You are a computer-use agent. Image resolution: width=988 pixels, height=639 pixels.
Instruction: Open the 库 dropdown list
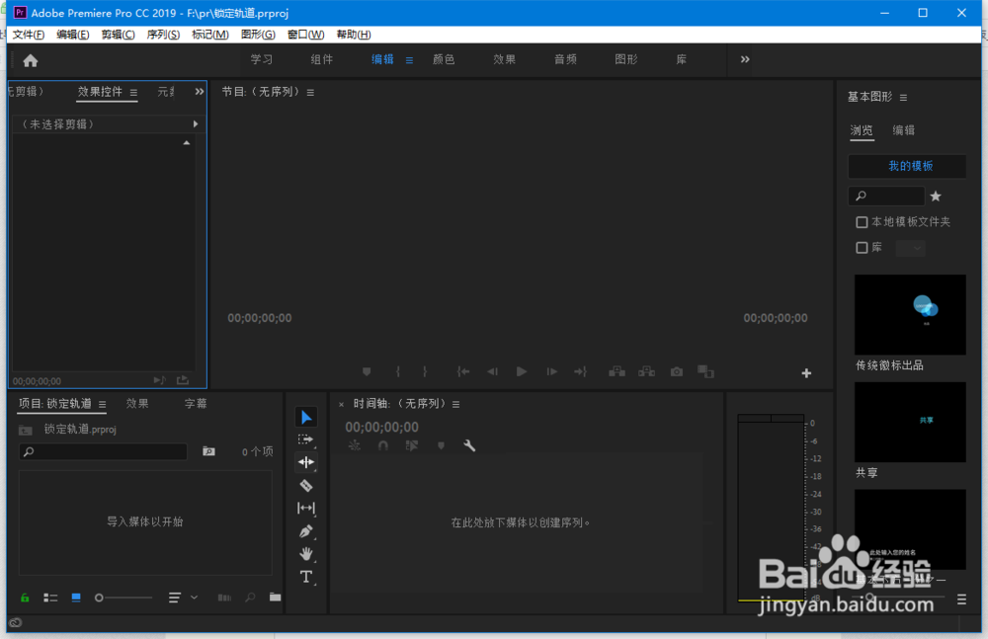911,248
